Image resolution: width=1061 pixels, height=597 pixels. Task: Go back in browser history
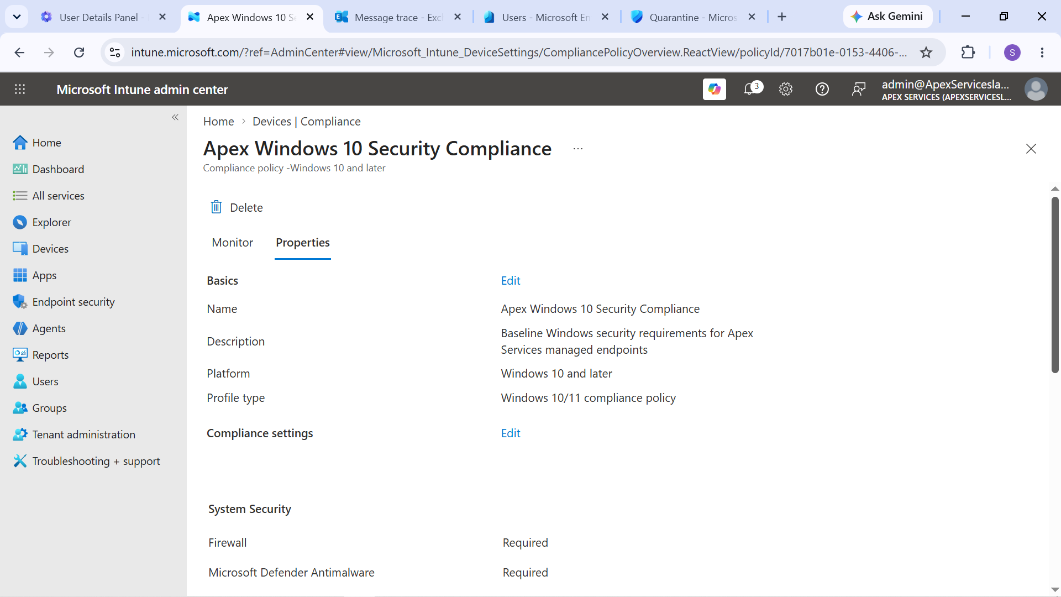pyautogui.click(x=19, y=53)
